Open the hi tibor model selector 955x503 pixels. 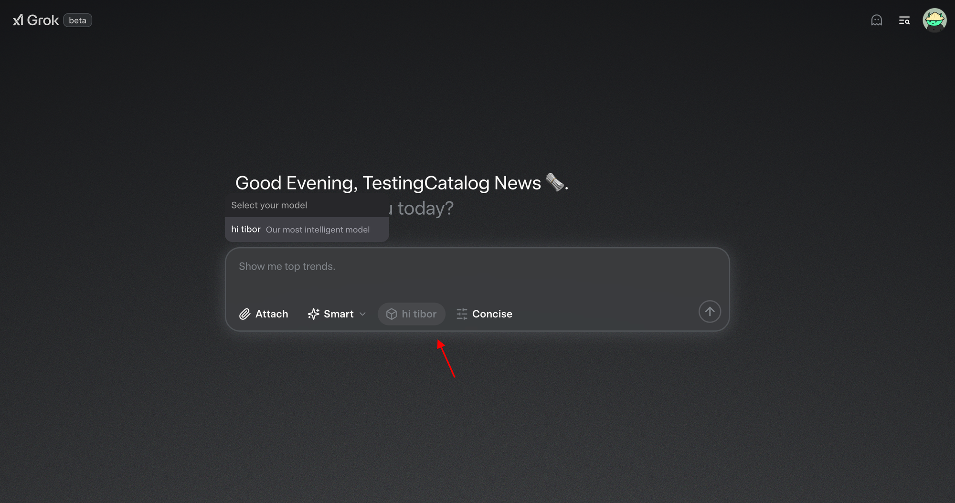412,314
